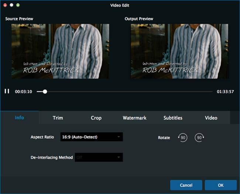The image size is (240, 194).
Task: Click the playback seek slider handle
Action: point(45,91)
